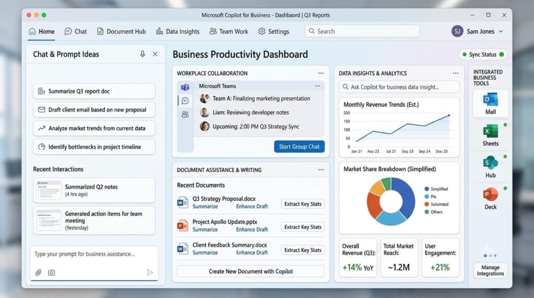Viewport: 534px width, 298px height.
Task: Expand the Sam Jones account dropdown
Action: (x=501, y=31)
